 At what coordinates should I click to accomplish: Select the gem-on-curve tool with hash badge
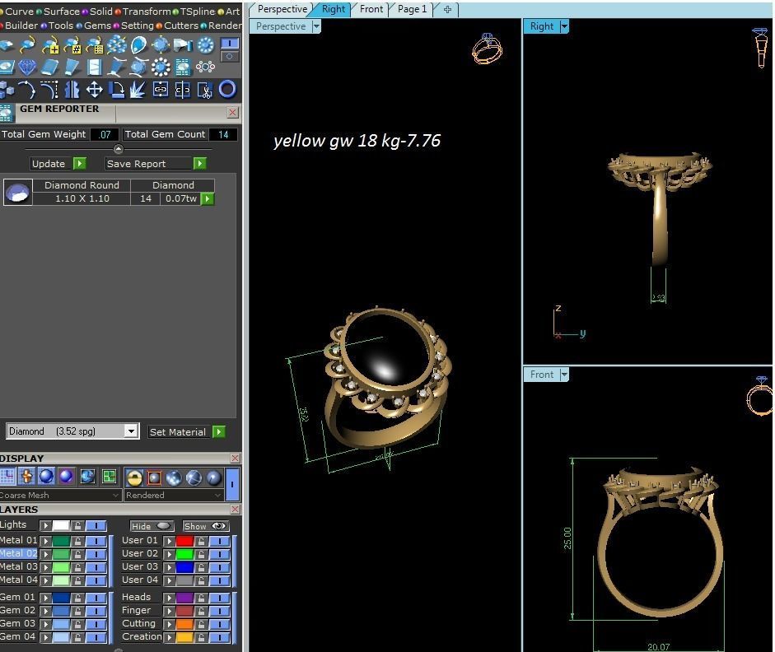point(72,45)
